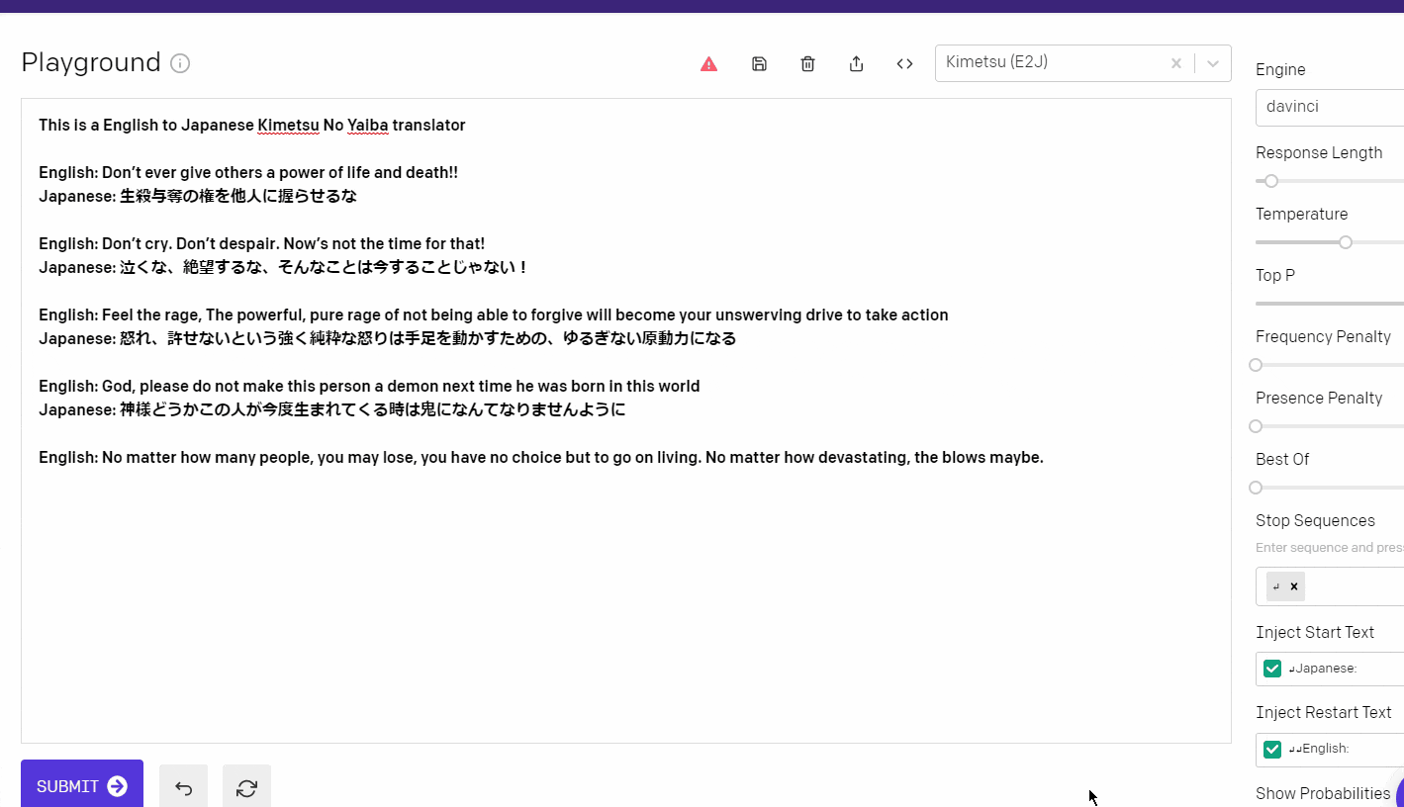Screen dimensions: 1404x807
Task: Save the preset with floppy icon
Action: coord(759,64)
